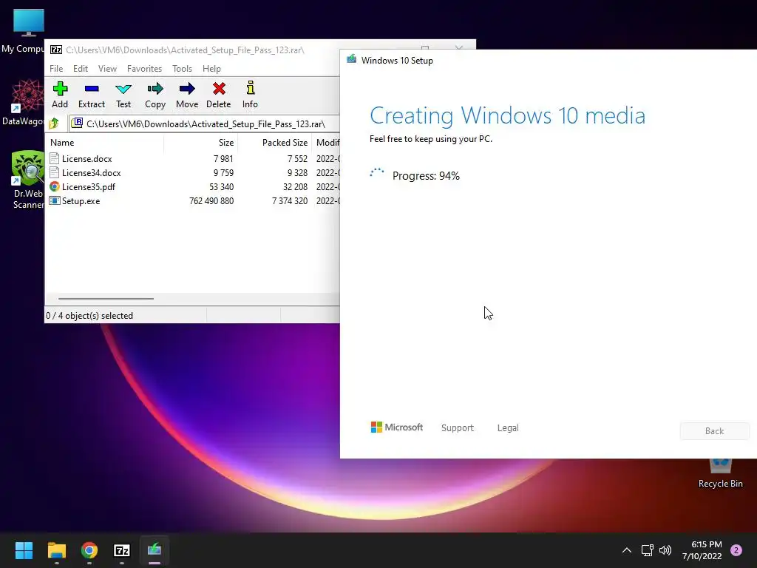Image resolution: width=757 pixels, height=568 pixels.
Task: Click the status text 0 / 4 object(s) selected
Action: [x=89, y=315]
